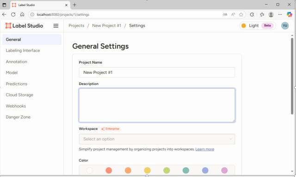Viewport: 296px width, 177px height.
Task: Follow the Learn more link
Action: click(204, 149)
